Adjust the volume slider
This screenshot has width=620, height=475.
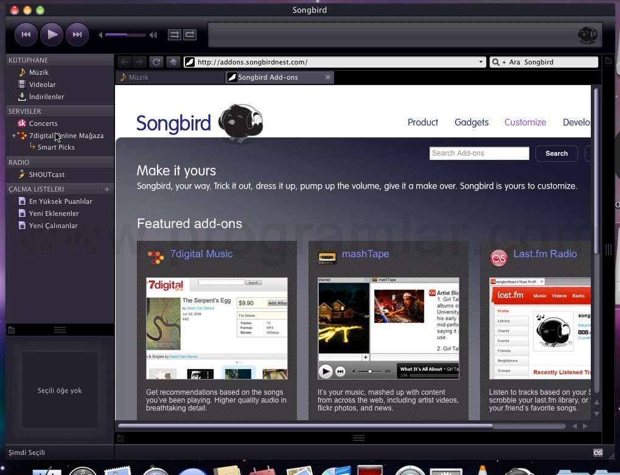pyautogui.click(x=125, y=35)
